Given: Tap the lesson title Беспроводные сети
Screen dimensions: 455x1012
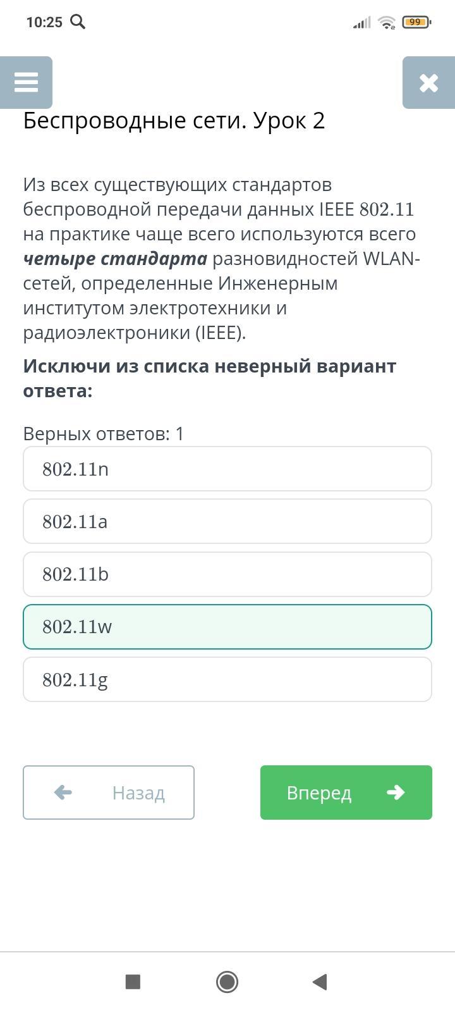Looking at the screenshot, I should pos(174,120).
